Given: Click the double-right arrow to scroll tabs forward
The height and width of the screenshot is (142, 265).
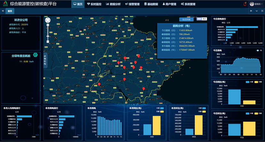Looking at the screenshot, I should (x=251, y=11).
